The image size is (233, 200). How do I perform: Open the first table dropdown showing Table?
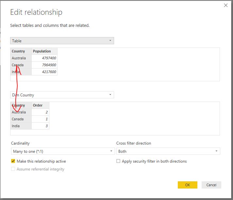click(62, 41)
